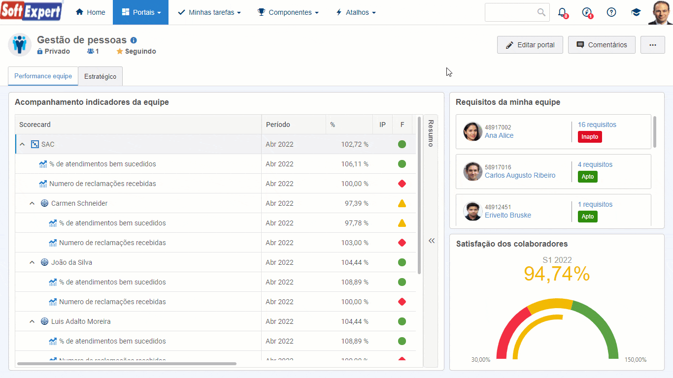Switch to the Estratégico tab
Screen dimensions: 673x378
coord(101,76)
